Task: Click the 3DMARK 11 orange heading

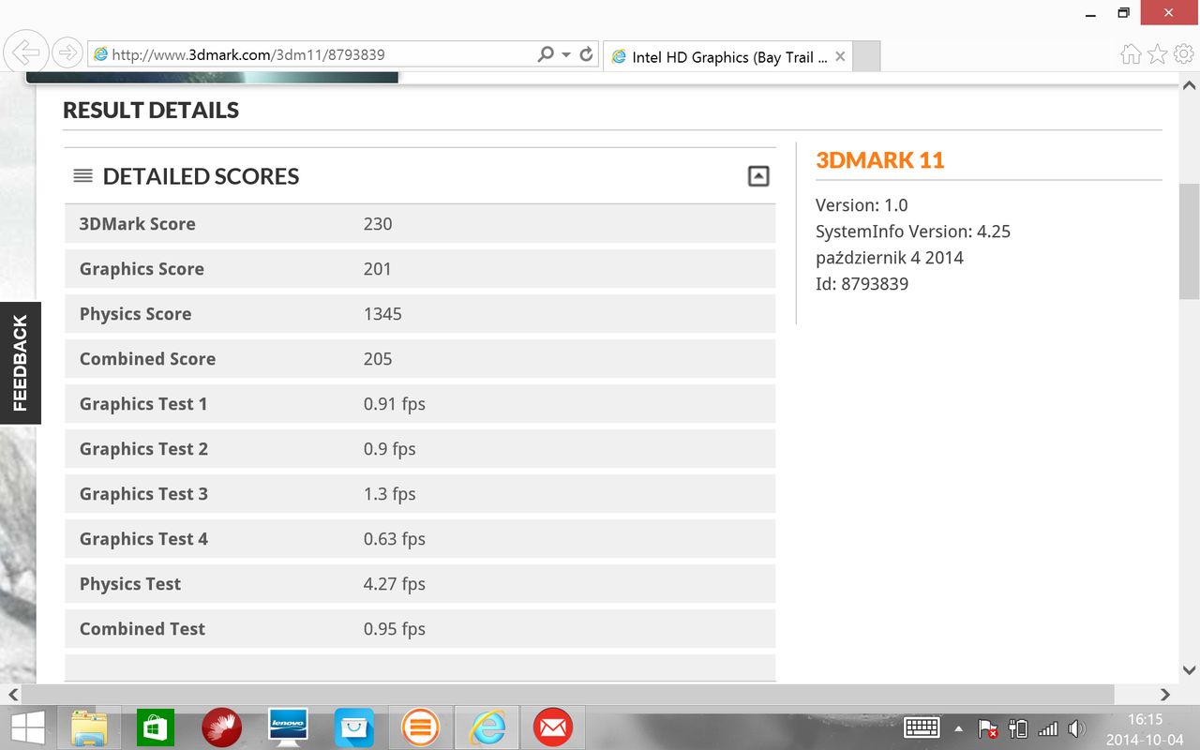Action: tap(880, 160)
